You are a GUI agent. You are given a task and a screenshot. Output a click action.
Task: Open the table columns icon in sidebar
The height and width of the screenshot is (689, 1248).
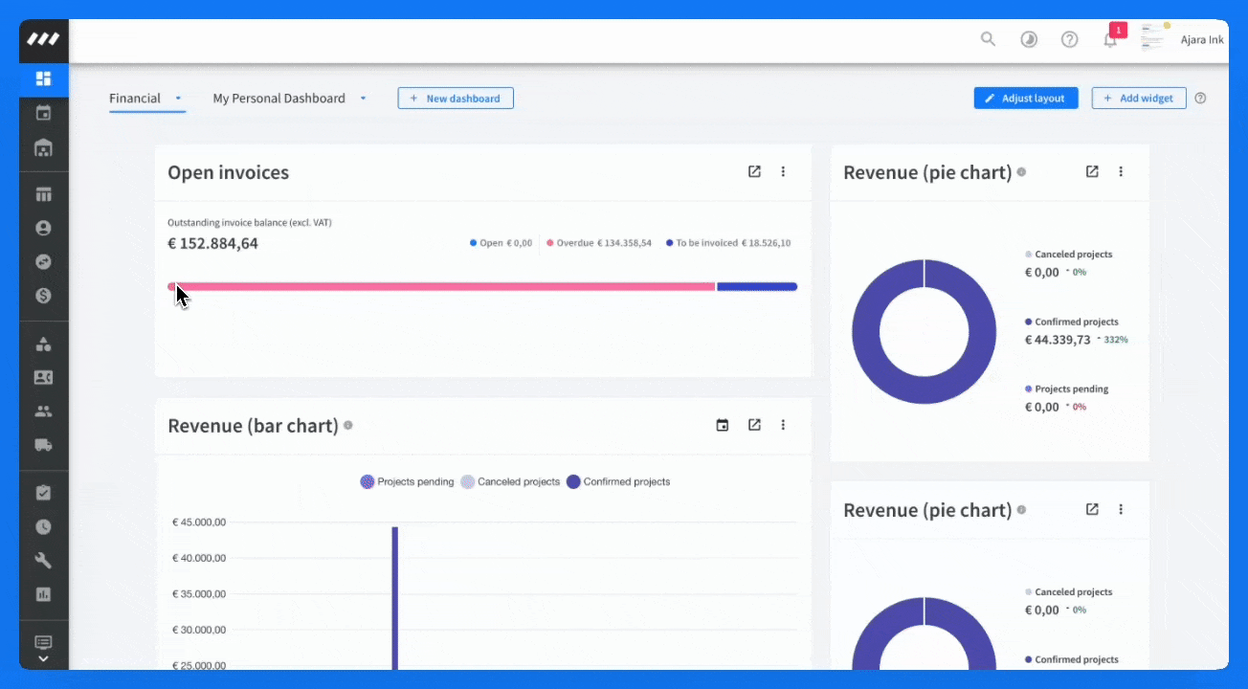[43, 194]
